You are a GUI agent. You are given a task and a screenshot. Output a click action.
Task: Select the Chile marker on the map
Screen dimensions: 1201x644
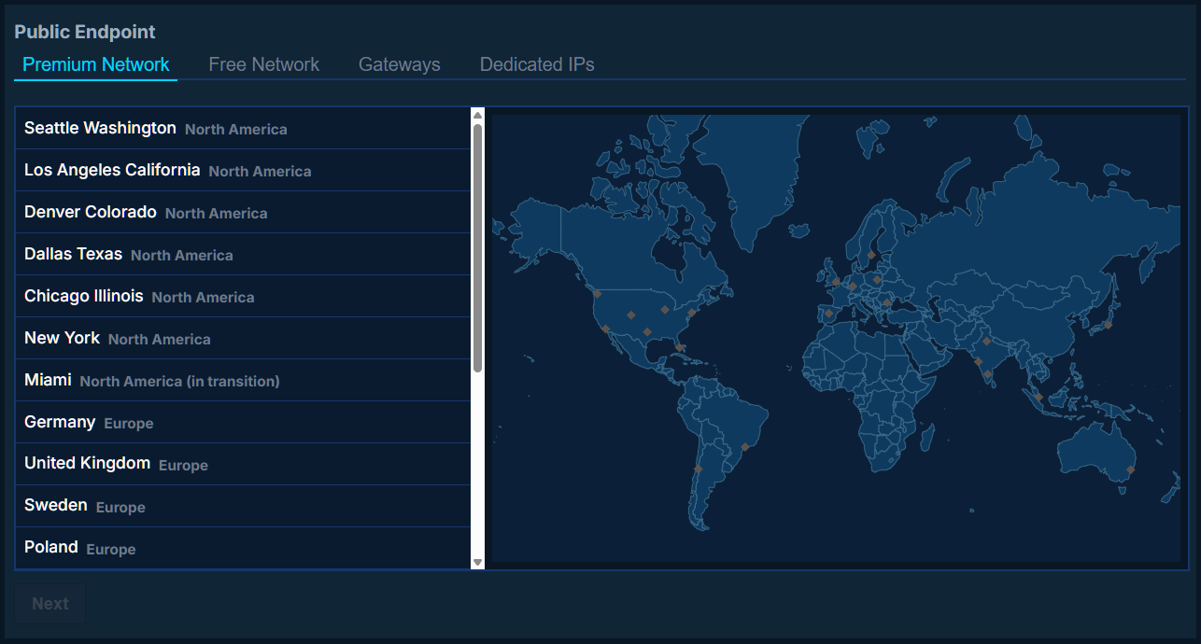coord(698,469)
